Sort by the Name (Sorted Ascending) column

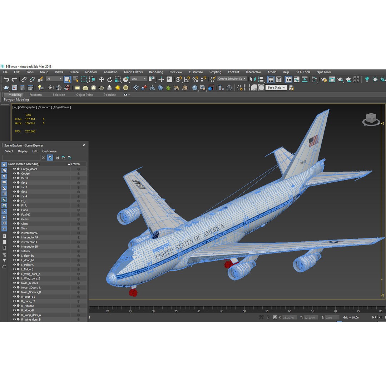pyautogui.click(x=39, y=164)
